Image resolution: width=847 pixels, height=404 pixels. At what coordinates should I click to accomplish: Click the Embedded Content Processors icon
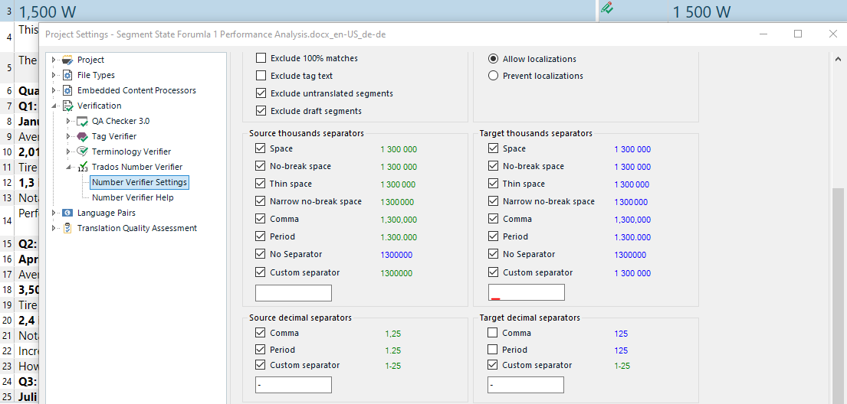[x=67, y=90]
